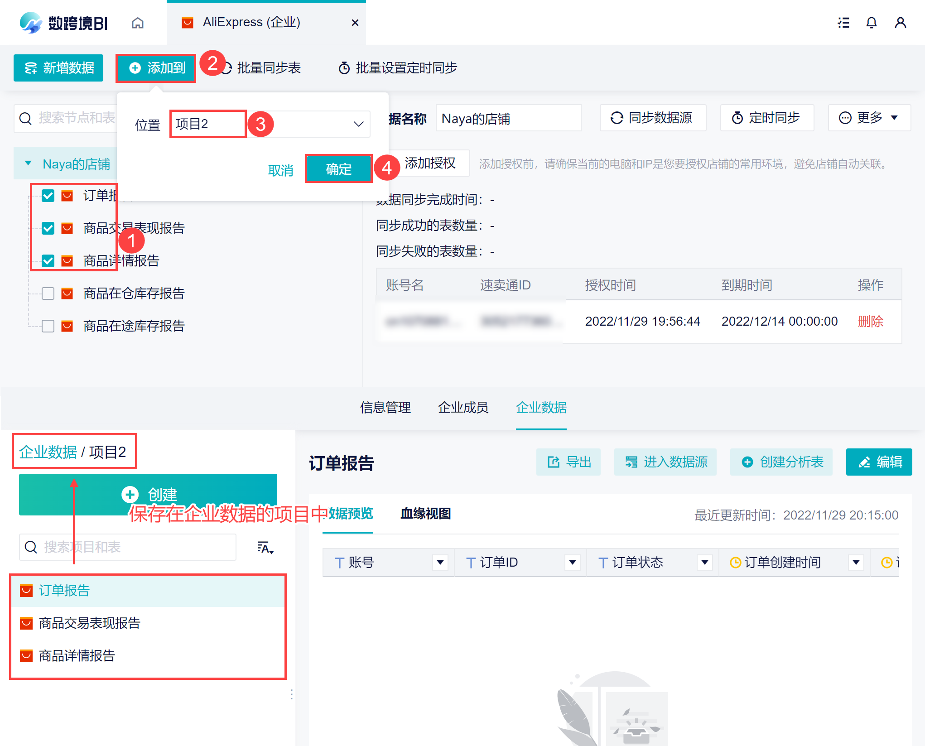Image resolution: width=925 pixels, height=746 pixels.
Task: Collapse the Naya的店铺 tree node
Action: (28, 163)
